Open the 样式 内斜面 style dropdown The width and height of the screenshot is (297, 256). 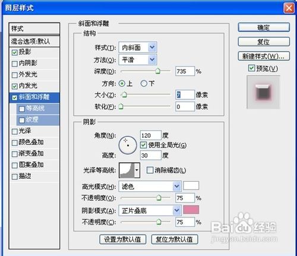(138, 48)
